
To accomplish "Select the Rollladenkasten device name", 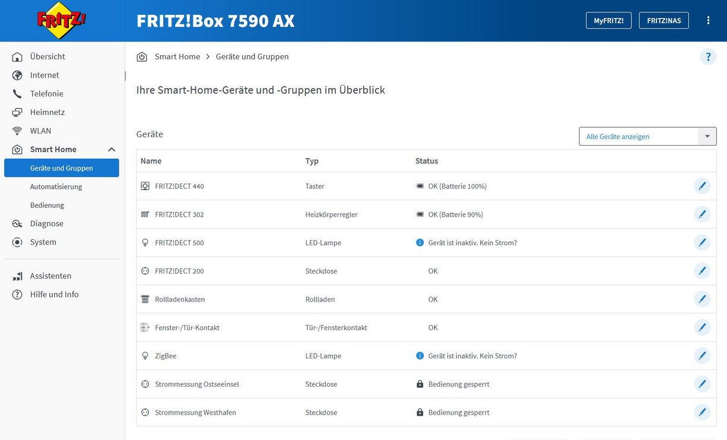I will pyautogui.click(x=180, y=299).
